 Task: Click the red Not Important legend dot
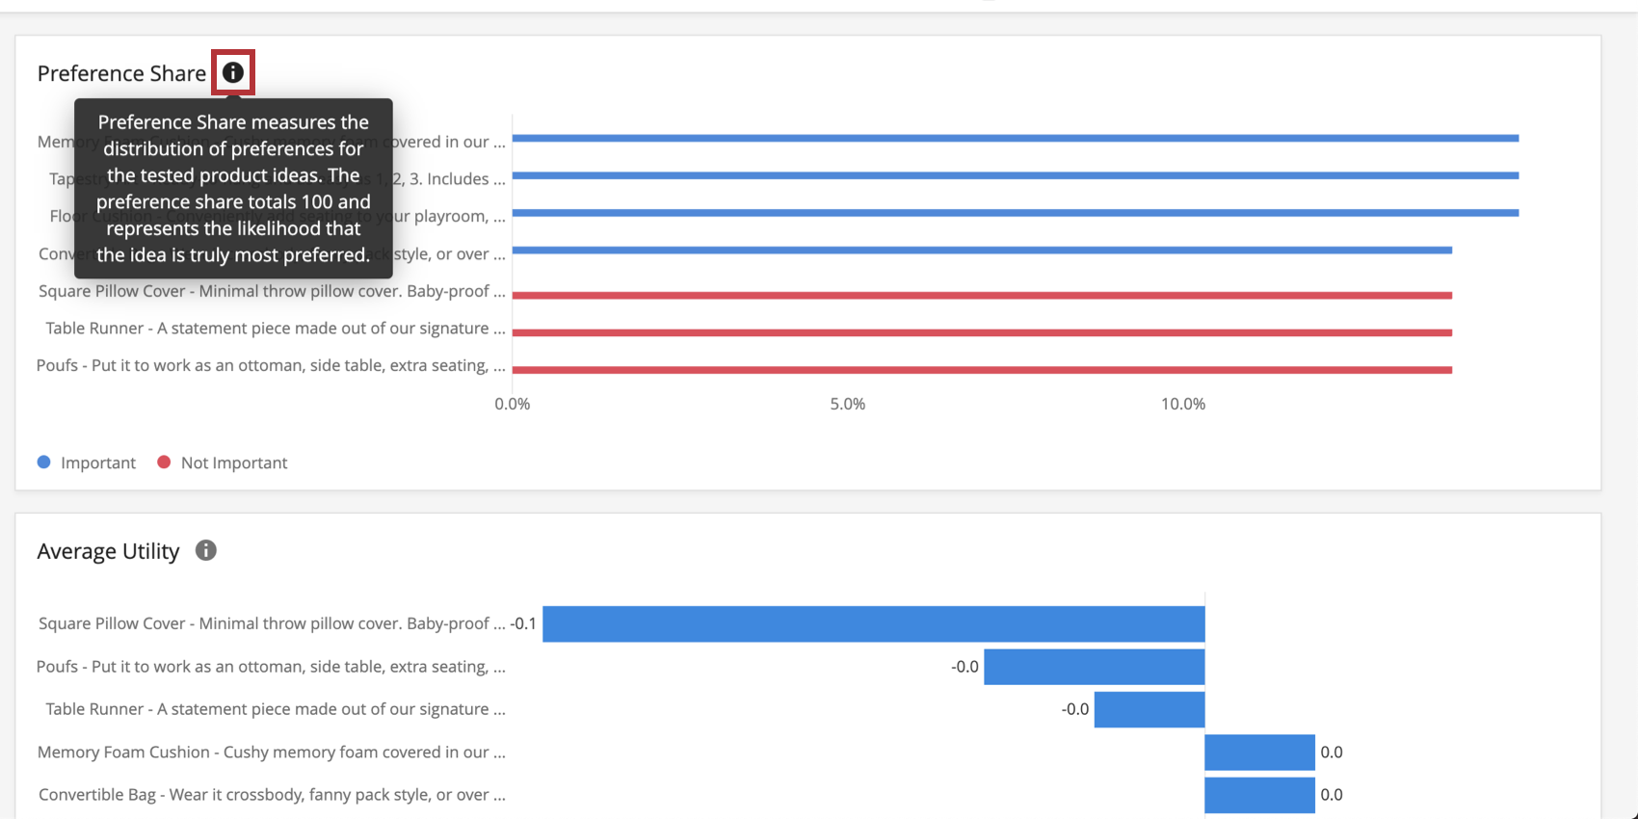(164, 462)
